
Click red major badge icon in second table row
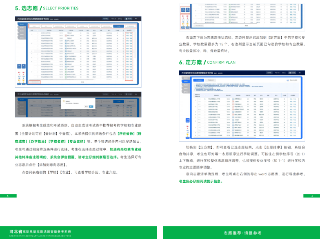point(66,35)
